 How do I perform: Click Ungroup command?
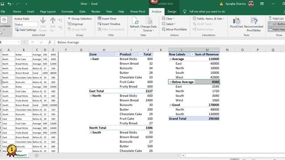75,24
